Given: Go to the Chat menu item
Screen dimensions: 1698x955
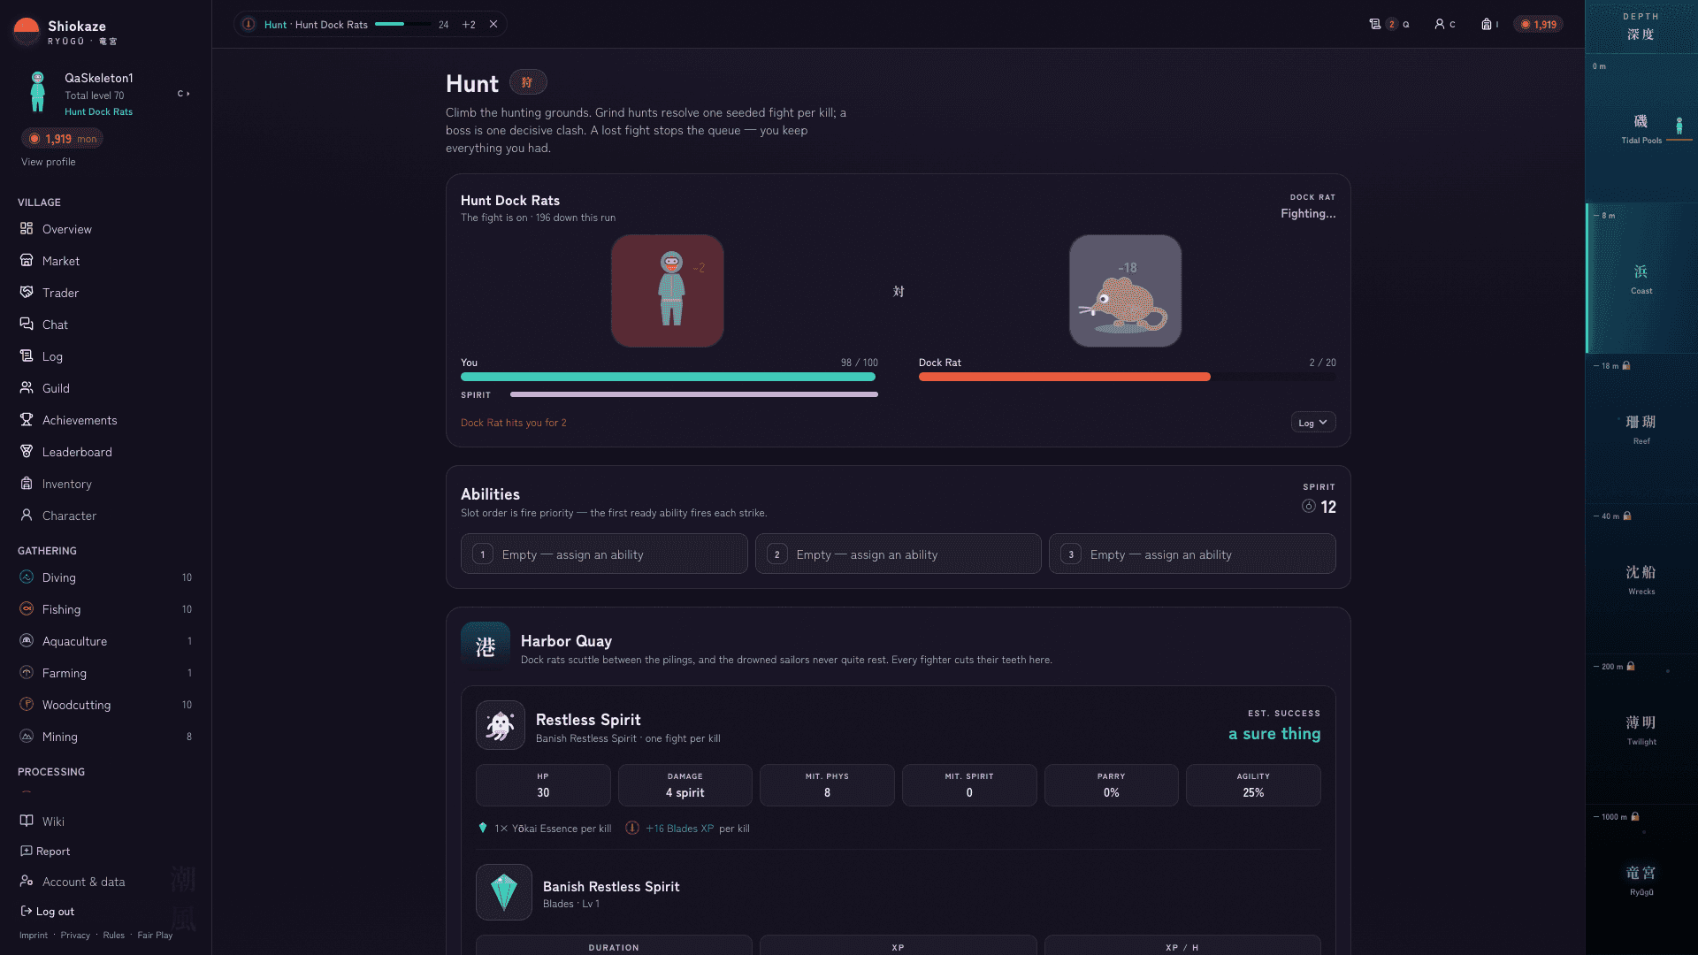Looking at the screenshot, I should click(x=106, y=325).
